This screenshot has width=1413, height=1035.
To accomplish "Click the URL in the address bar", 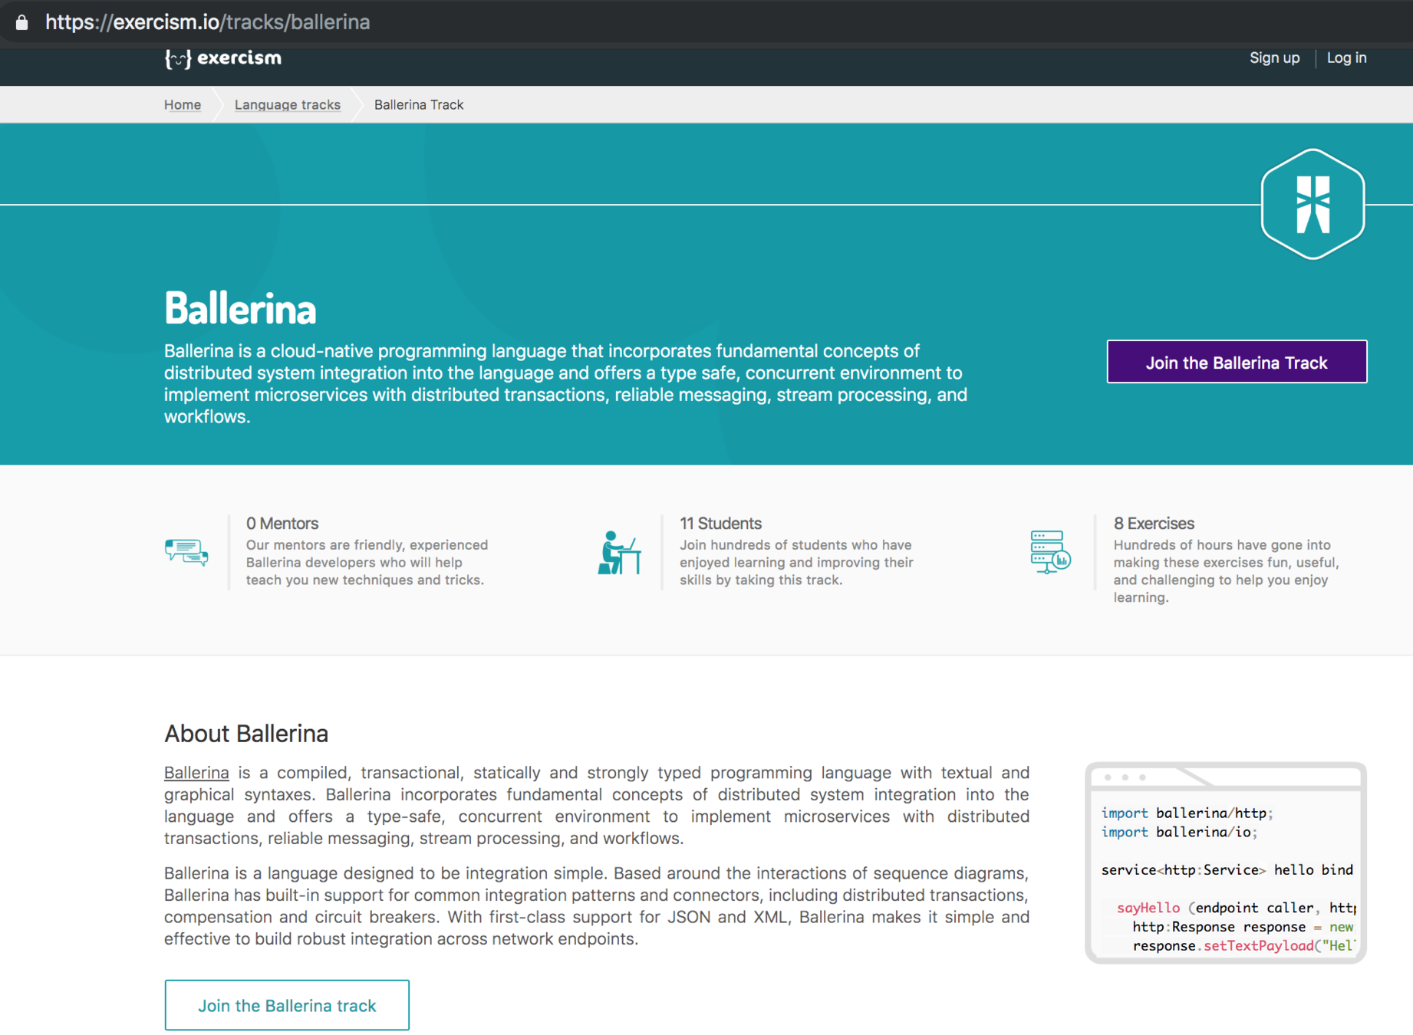I will point(207,22).
